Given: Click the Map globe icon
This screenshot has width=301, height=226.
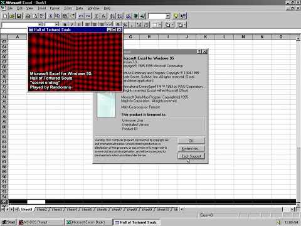Looking at the screenshot, I should 135,16.
